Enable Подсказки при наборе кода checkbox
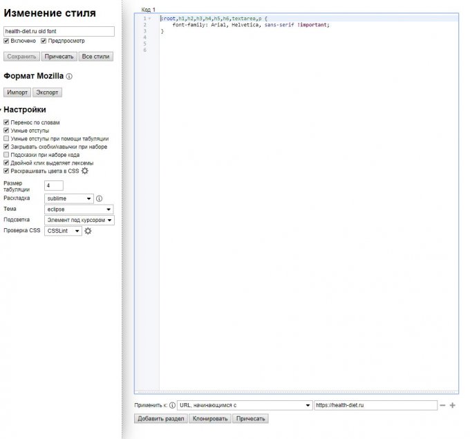Screen dimensions: 470x439 tap(7, 155)
